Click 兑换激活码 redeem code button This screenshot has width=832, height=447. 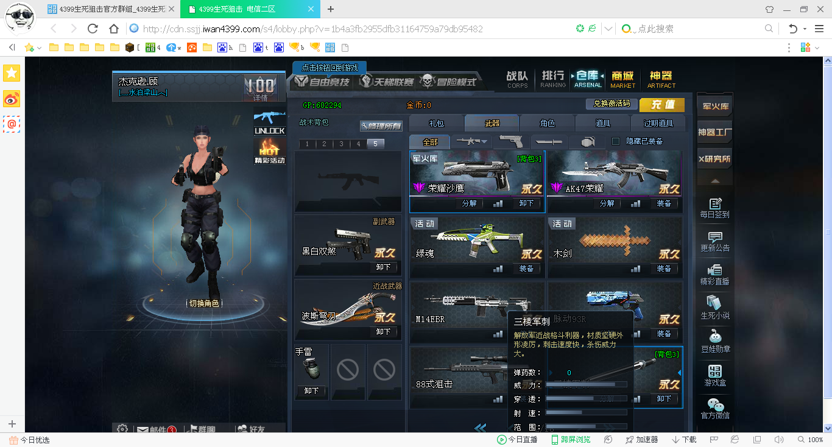(612, 104)
